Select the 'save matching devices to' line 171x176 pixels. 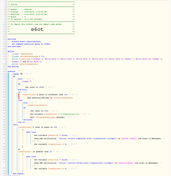pyautogui.click(x=50, y=98)
